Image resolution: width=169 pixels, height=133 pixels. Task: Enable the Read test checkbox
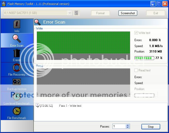tap(136, 70)
